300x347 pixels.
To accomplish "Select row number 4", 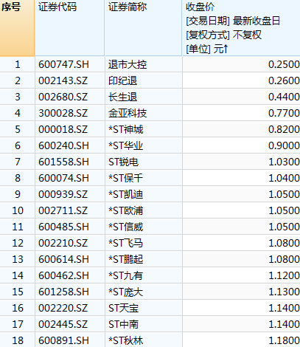I will point(18,113).
